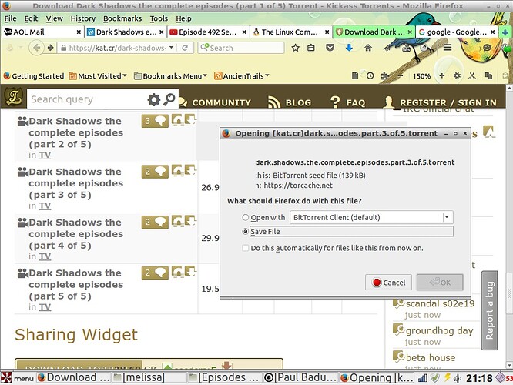The height and width of the screenshot is (385, 513).
Task: Click the Kickass Torrents logo
Action: click(13, 97)
